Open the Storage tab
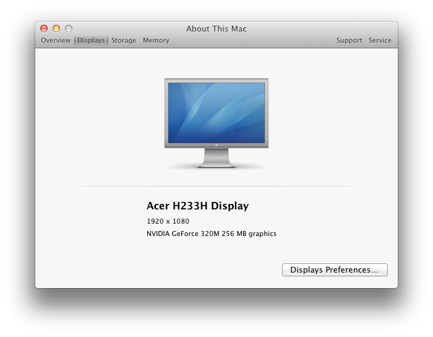This screenshot has height=337, width=433. (x=124, y=40)
